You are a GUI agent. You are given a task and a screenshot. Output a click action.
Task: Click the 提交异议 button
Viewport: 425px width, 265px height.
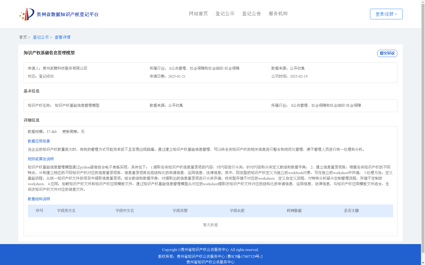click(x=387, y=53)
